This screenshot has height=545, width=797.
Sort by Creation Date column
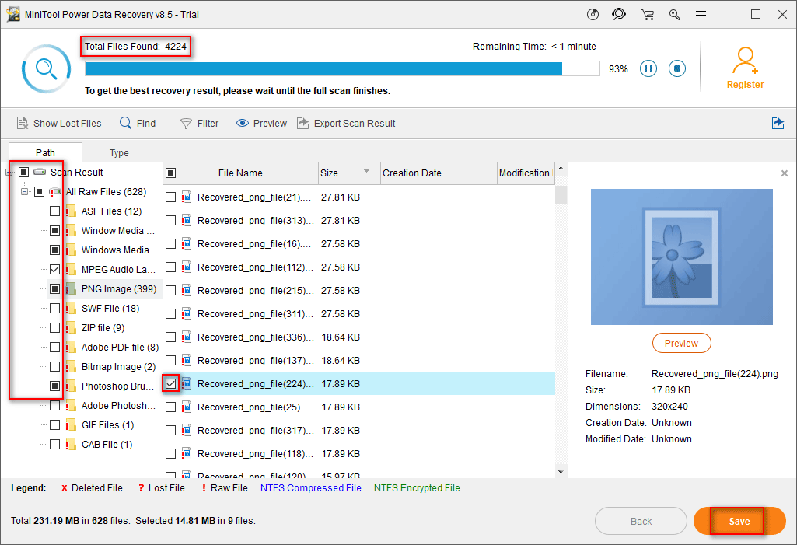click(x=438, y=173)
